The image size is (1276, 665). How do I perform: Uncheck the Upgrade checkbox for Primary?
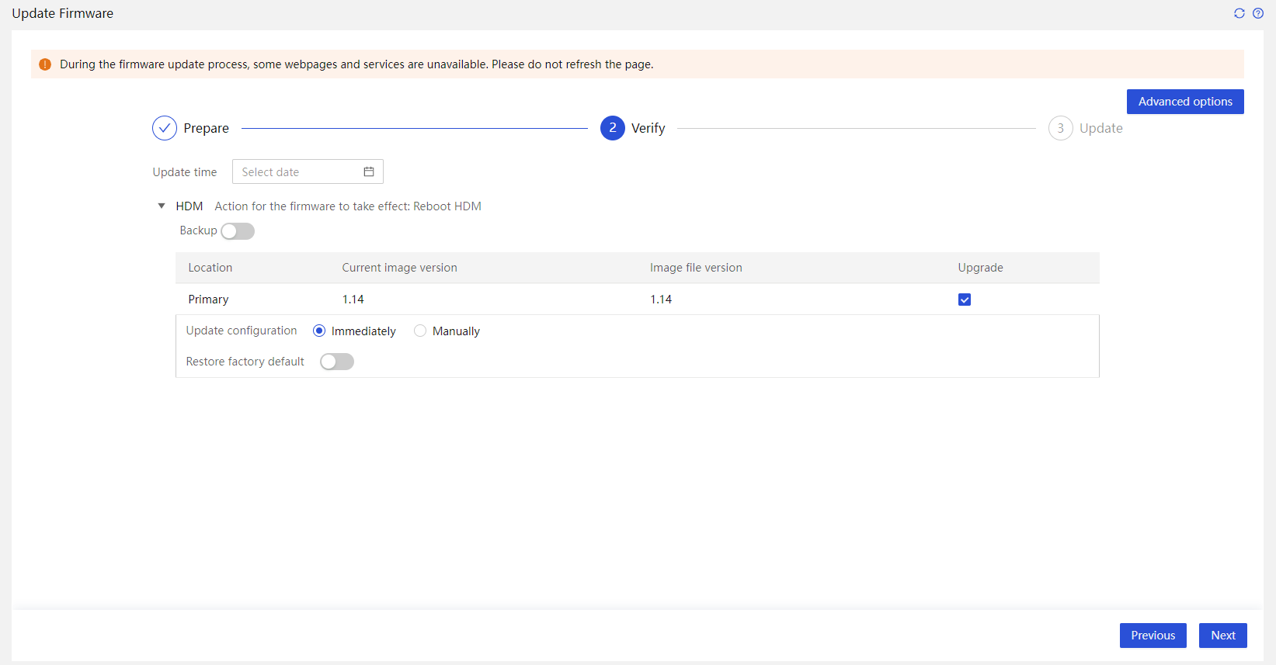965,300
